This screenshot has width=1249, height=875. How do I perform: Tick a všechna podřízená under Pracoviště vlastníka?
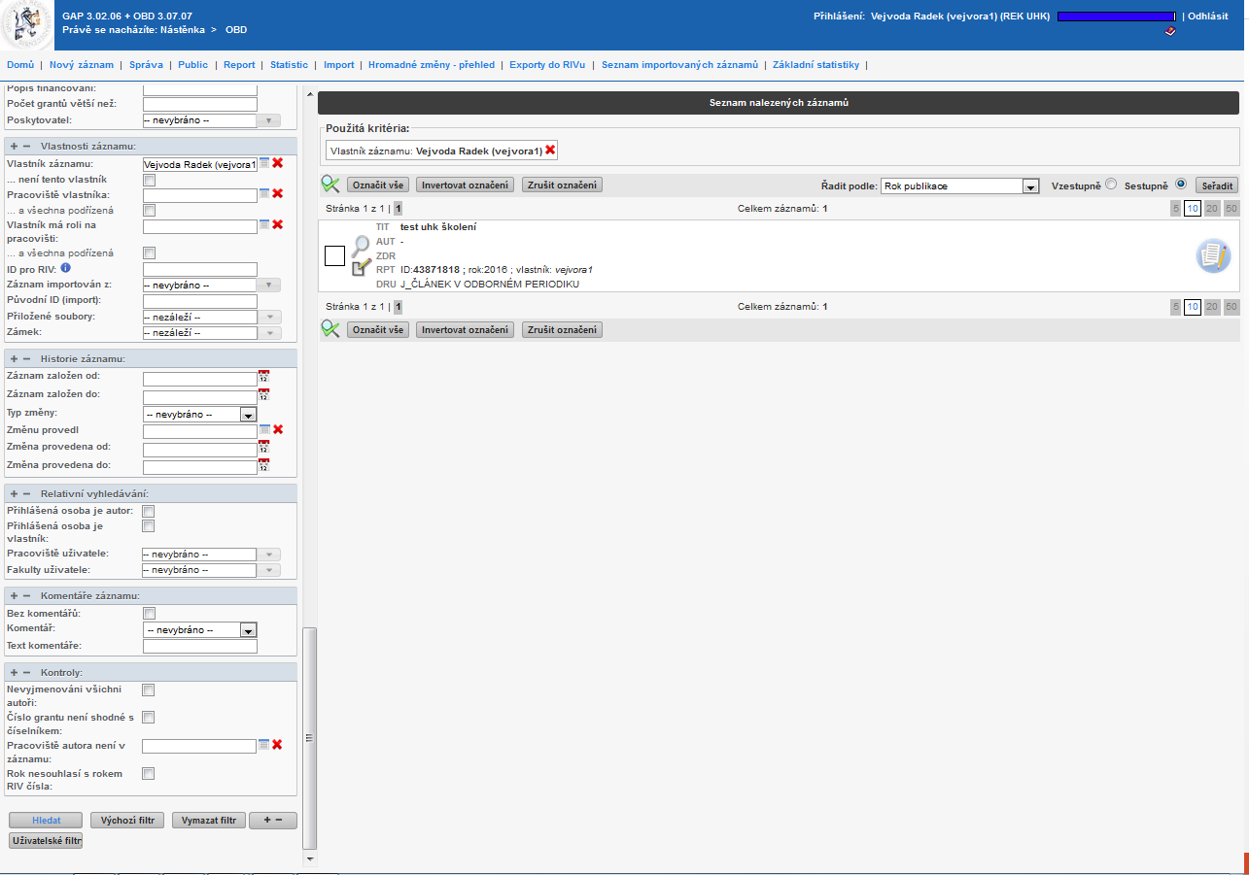pyautogui.click(x=149, y=210)
